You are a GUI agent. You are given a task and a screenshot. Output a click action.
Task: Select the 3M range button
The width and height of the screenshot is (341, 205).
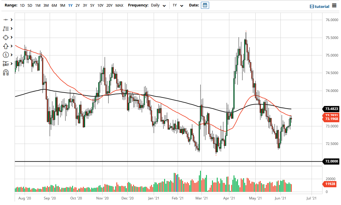tap(46, 5)
